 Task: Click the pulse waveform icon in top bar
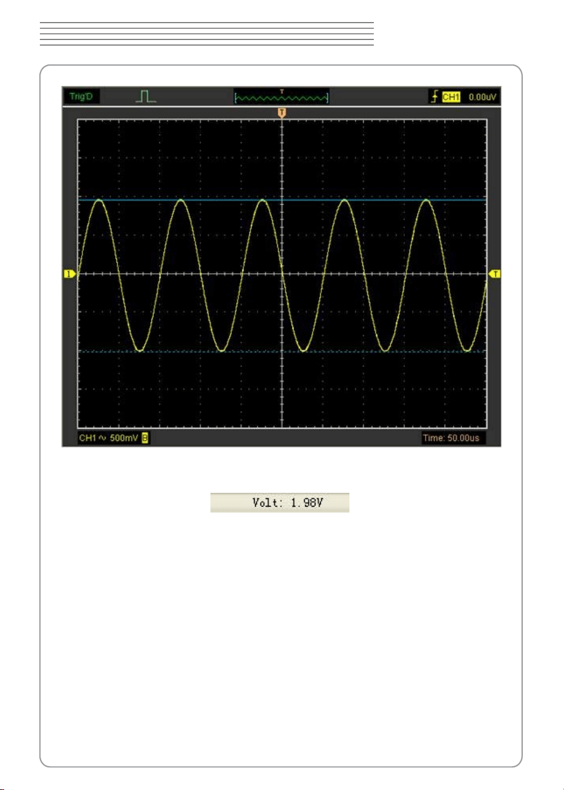[146, 96]
